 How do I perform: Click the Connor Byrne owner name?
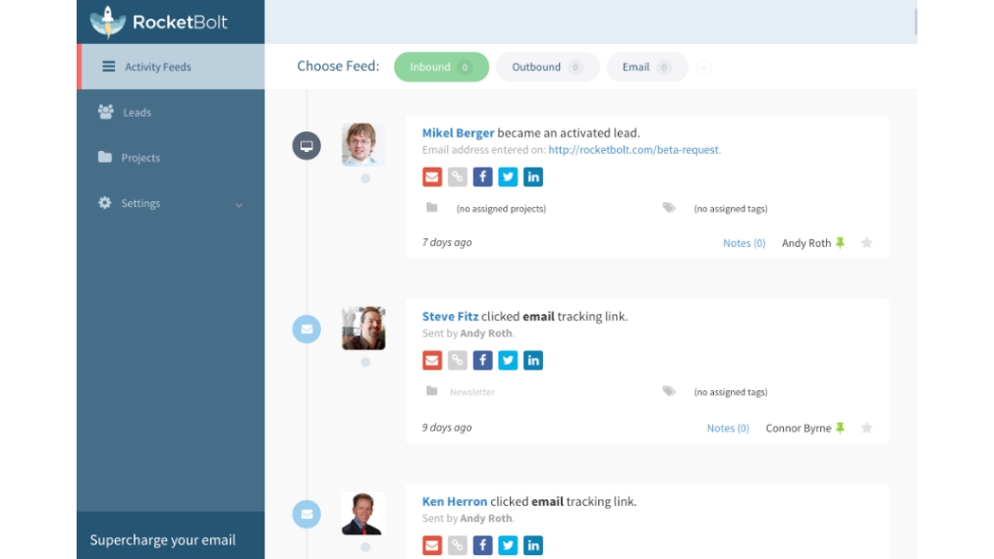(799, 428)
